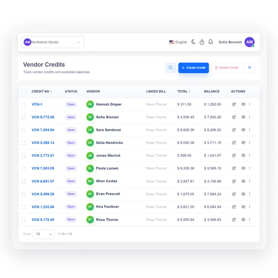
Task: Check the VCN 9,772.06 row checkbox
Action: (x=24, y=117)
